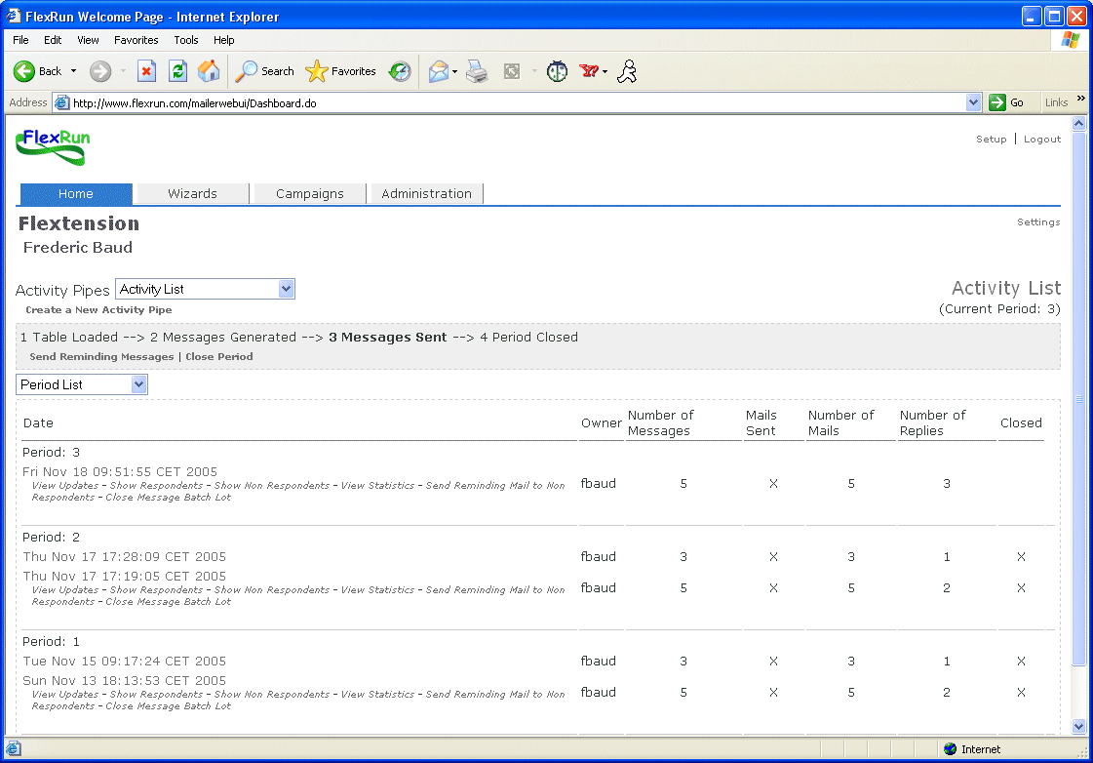This screenshot has width=1093, height=763.
Task: Open the Settings link
Action: 1038,221
